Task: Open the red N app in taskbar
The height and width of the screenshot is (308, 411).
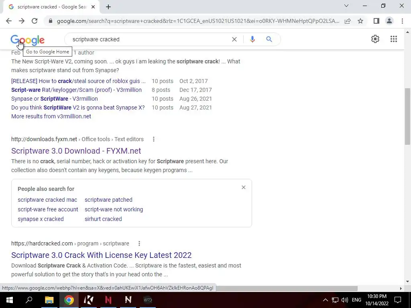Action: 108,300
